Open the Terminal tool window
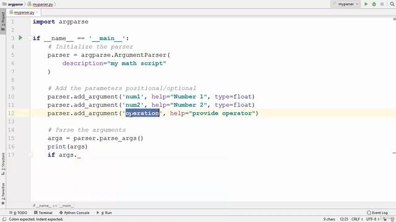This screenshot has width=396, height=222. 43,213
